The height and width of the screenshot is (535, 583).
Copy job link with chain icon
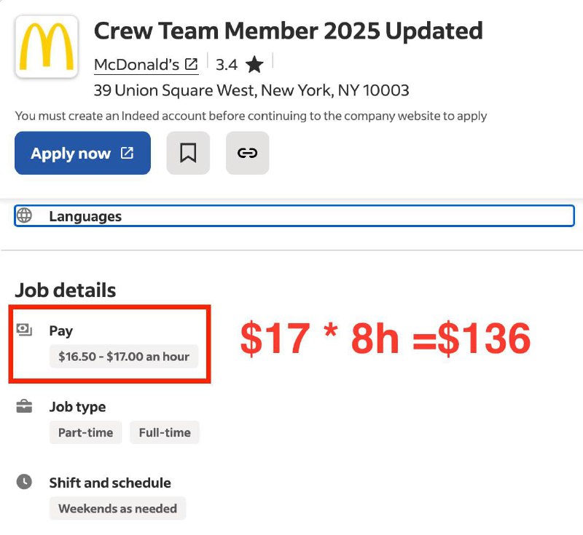tap(248, 153)
